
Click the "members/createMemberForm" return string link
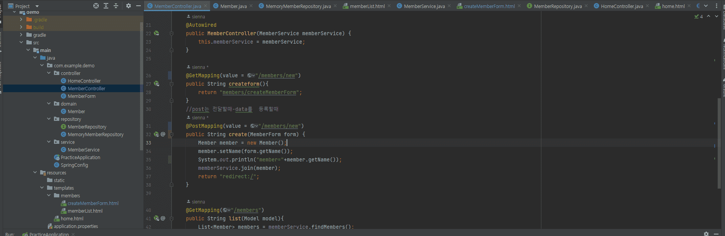pyautogui.click(x=259, y=92)
